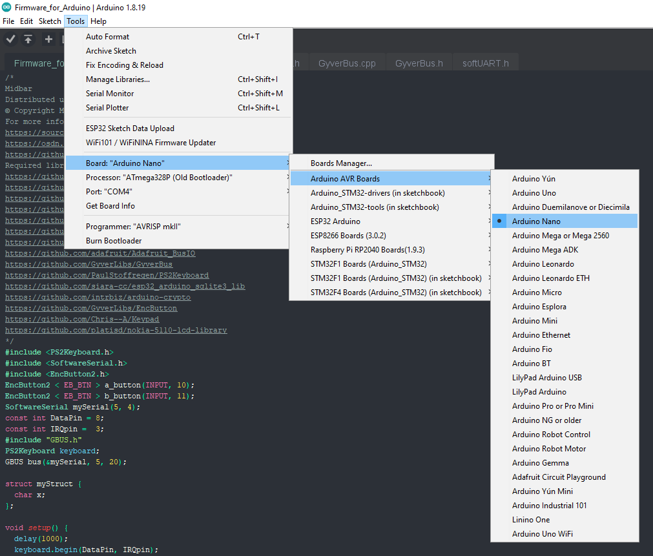Open the platisd/nokia-5110-lcd-library link

coord(116,330)
